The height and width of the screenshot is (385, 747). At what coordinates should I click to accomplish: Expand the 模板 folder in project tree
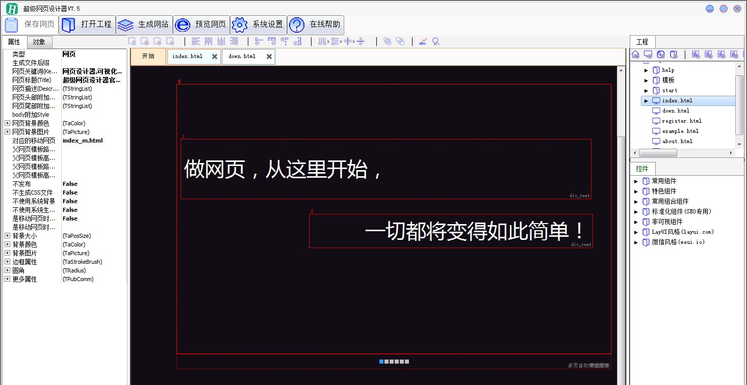click(x=646, y=80)
